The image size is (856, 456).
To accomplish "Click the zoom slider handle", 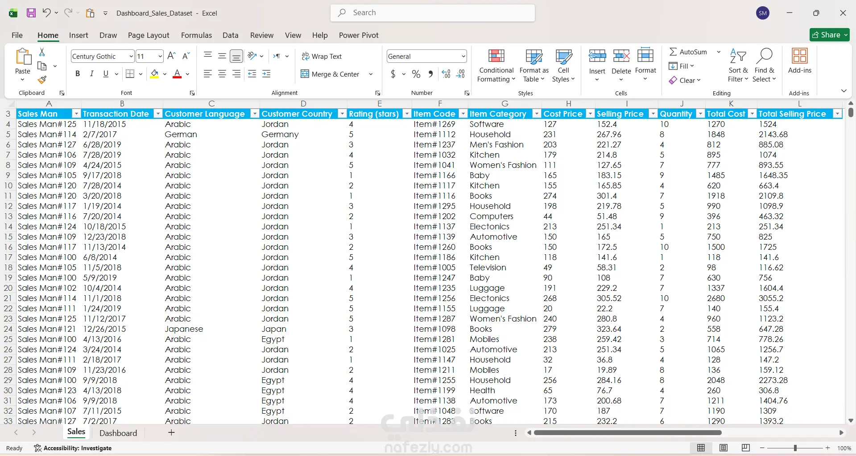I will coord(795,448).
